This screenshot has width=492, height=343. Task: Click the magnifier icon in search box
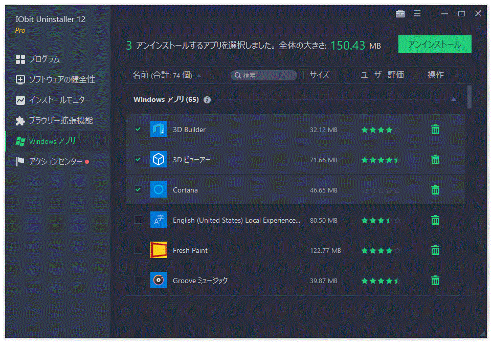click(238, 75)
